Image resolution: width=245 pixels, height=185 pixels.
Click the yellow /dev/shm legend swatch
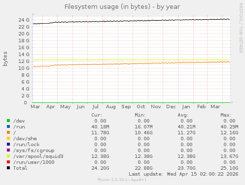8,138
